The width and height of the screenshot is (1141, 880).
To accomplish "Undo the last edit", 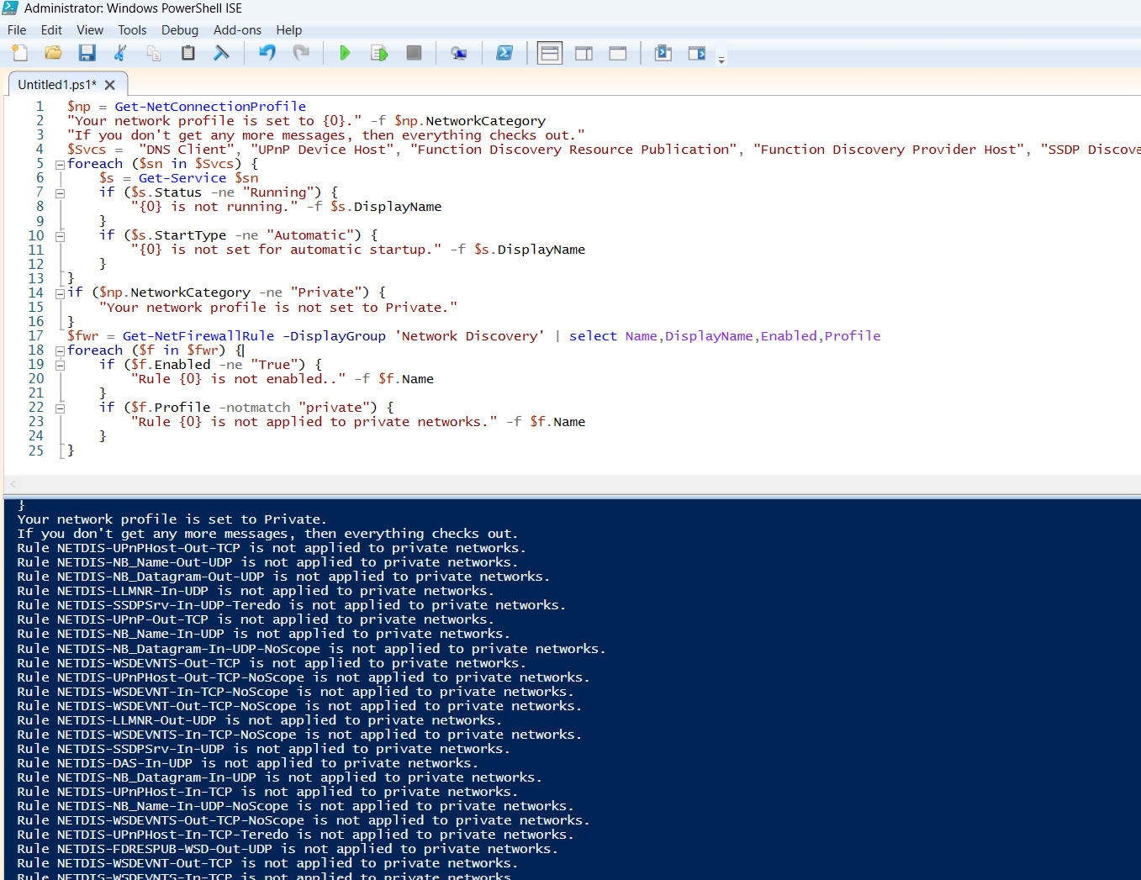I will click(x=267, y=53).
